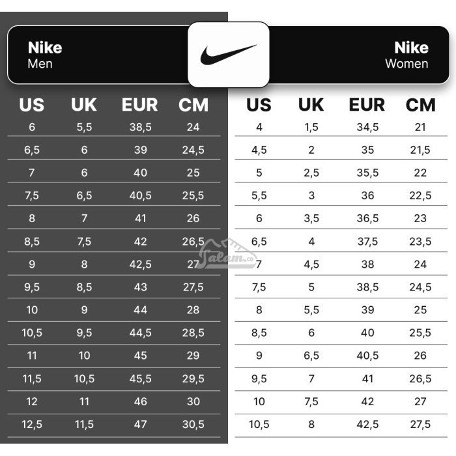The height and width of the screenshot is (456, 456).
Task: Click the US column header in Men's table
Action: coord(32,105)
